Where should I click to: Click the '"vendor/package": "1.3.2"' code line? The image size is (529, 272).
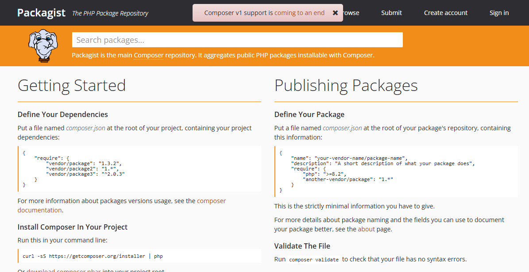(x=84, y=164)
